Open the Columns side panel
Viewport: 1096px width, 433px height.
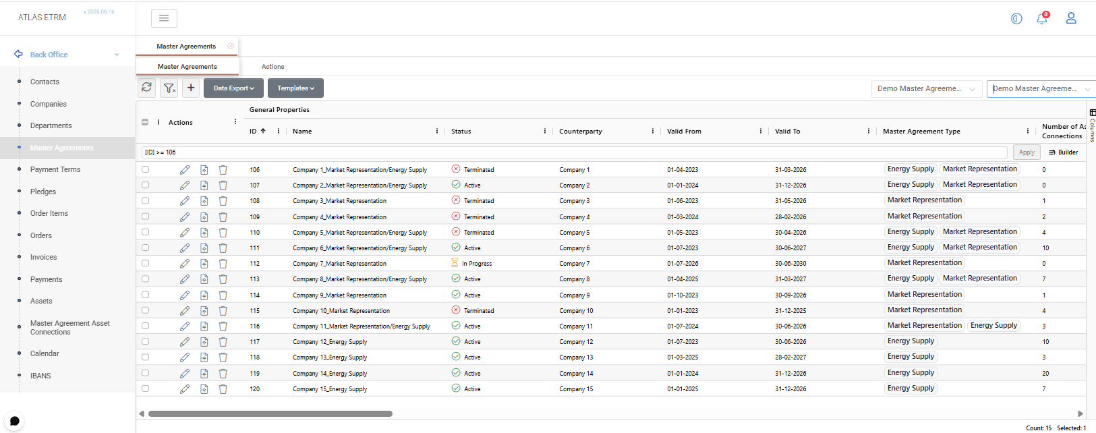click(x=1092, y=125)
